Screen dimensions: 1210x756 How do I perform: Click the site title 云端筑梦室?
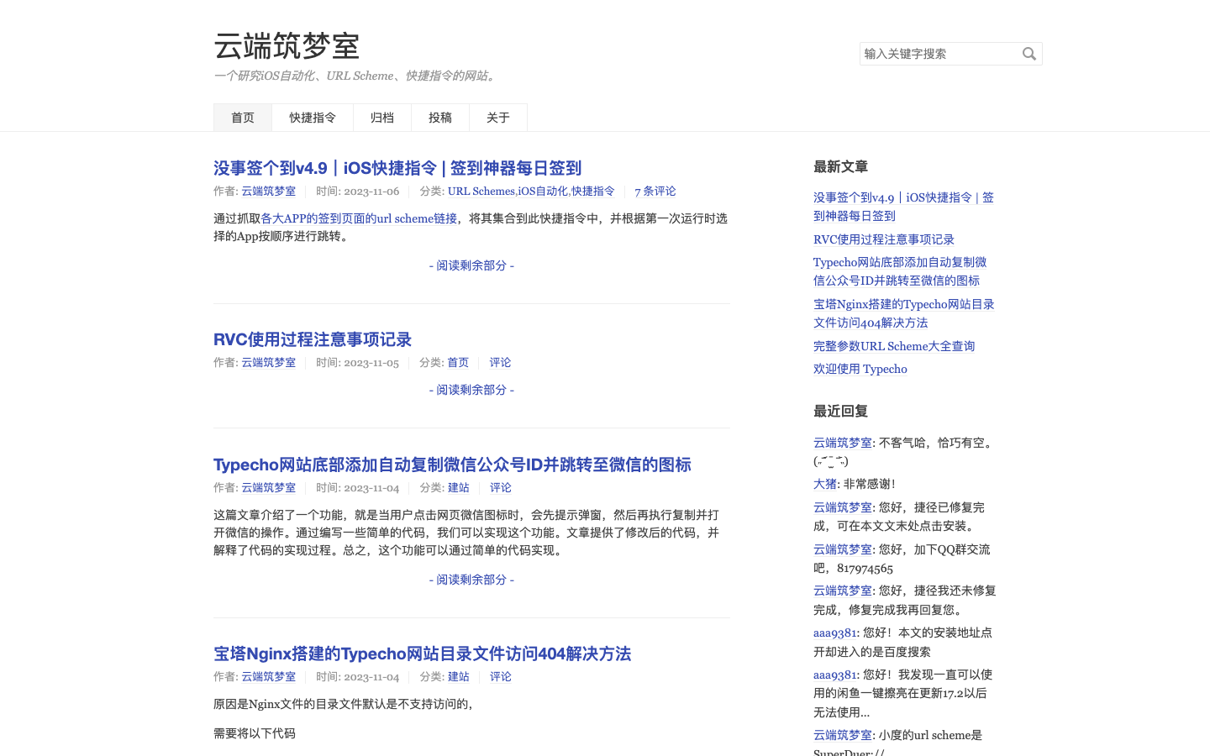tap(287, 46)
